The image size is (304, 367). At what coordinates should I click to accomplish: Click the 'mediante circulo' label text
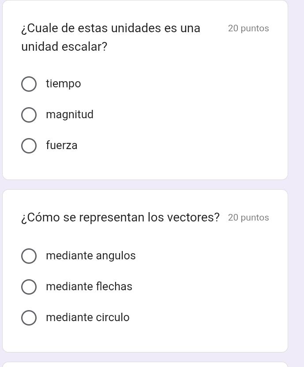pyautogui.click(x=88, y=318)
